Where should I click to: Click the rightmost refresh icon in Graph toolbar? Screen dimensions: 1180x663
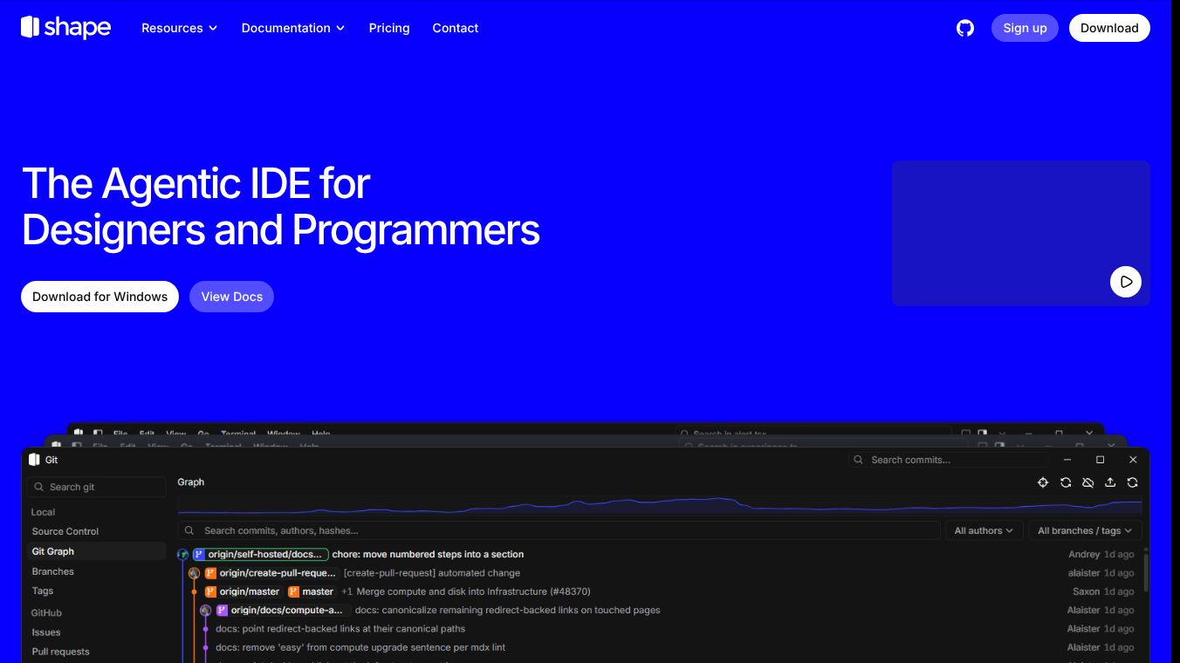pos(1133,482)
